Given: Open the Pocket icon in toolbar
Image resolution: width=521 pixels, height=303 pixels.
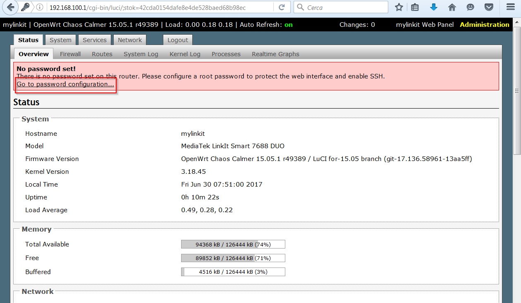Looking at the screenshot, I should 489,7.
